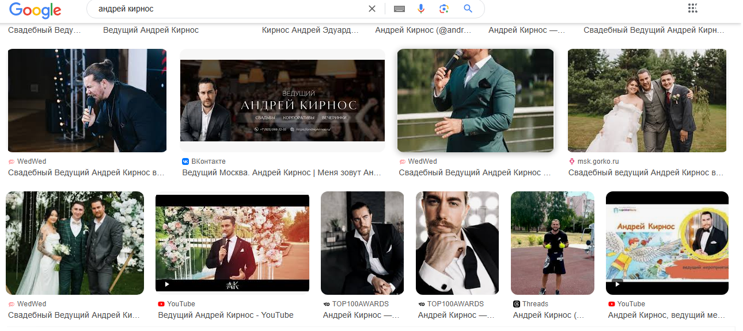Start voice search with the microphone icon
Screen dimensions: 743x331
421,9
